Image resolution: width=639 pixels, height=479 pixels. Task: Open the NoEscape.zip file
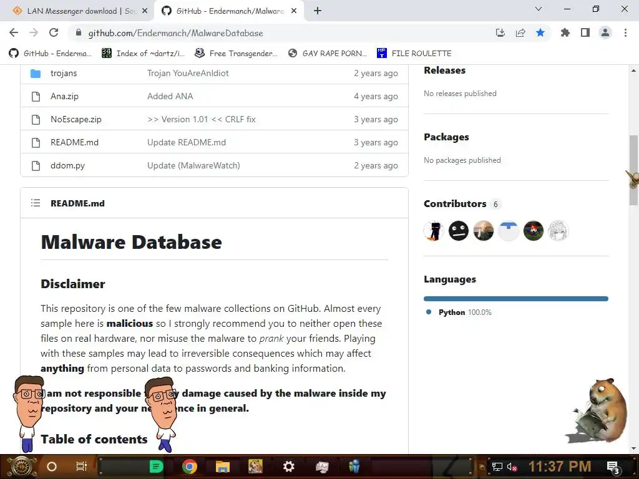click(76, 119)
